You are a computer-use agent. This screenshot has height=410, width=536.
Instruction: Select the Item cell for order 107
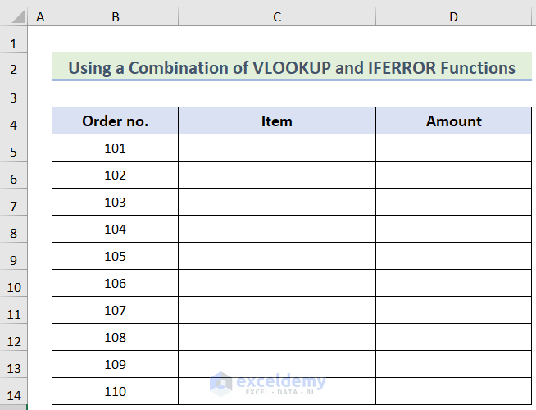[277, 311]
